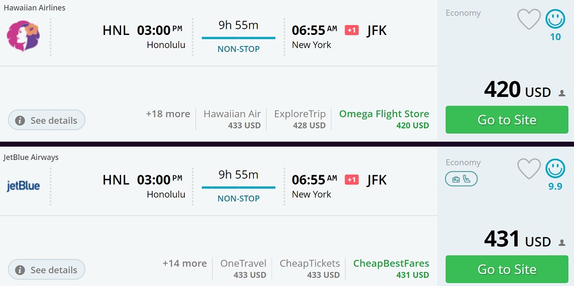The height and width of the screenshot is (286, 574).
Task: Click the +1 day badge on Hawaiian flight
Action: pos(351,30)
